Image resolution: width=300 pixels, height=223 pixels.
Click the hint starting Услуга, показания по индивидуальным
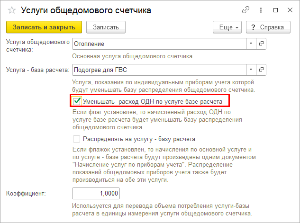(164, 86)
